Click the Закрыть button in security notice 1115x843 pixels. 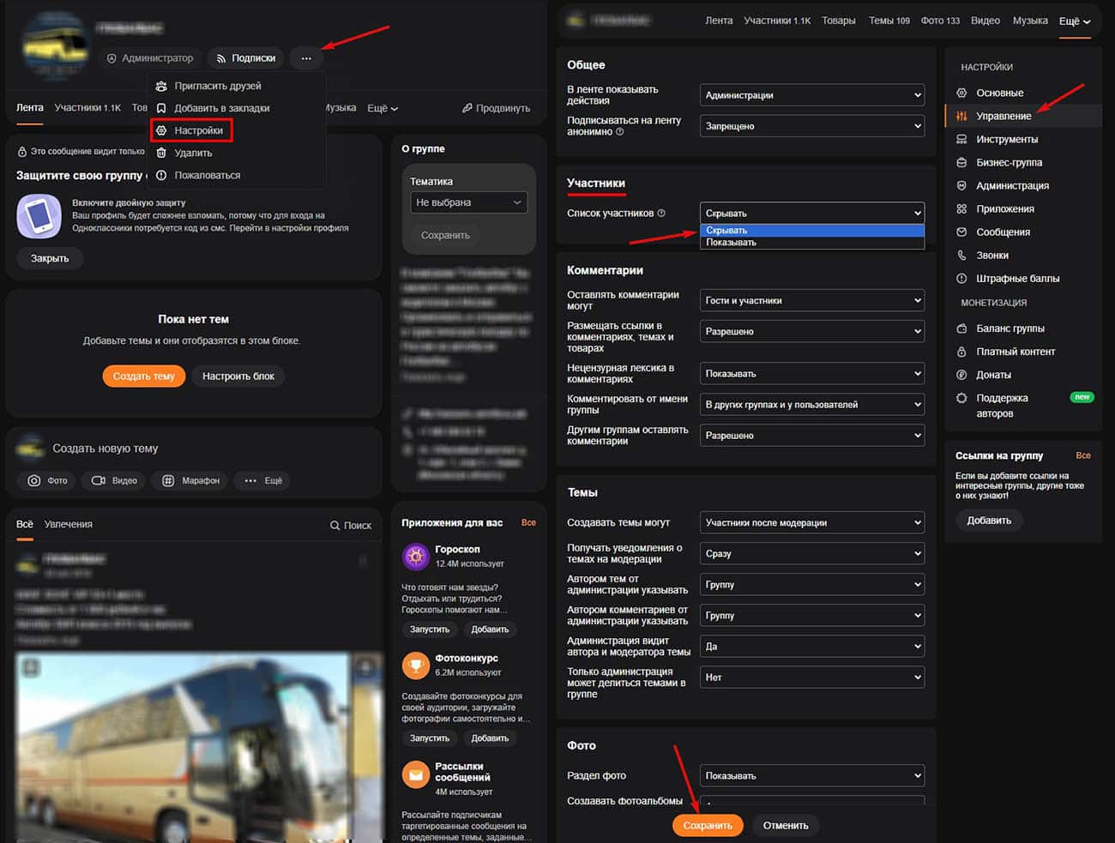pyautogui.click(x=50, y=258)
